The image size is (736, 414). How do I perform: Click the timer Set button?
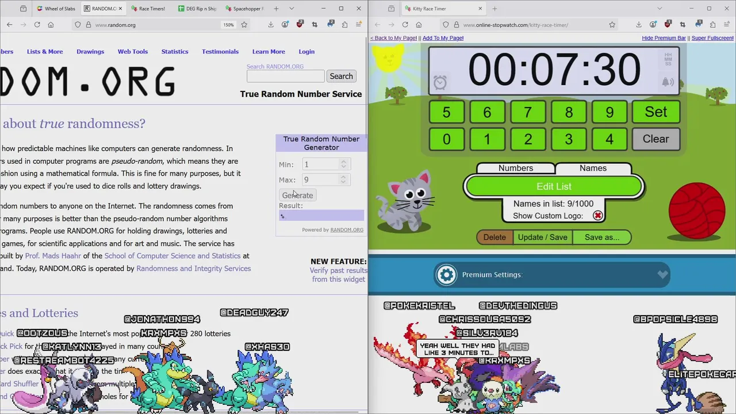(655, 112)
